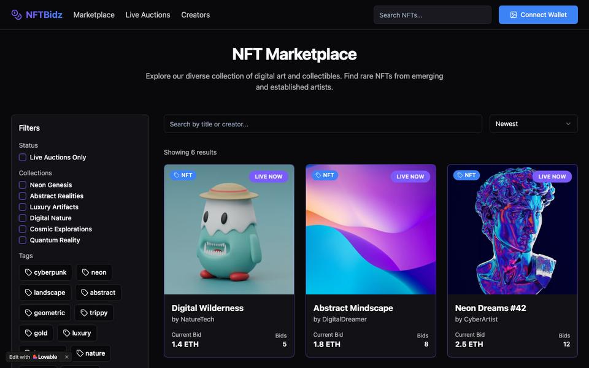The width and height of the screenshot is (589, 368).
Task: Select the cyberpunk tag filter
Action: point(45,272)
